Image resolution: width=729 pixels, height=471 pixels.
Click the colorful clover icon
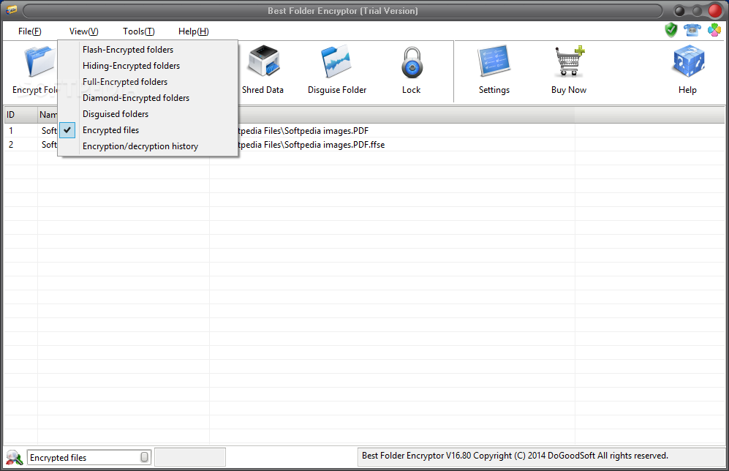(x=714, y=30)
